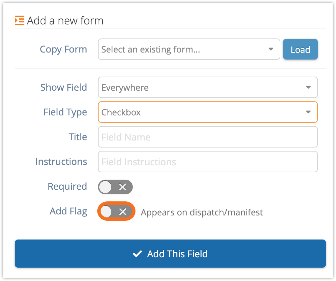
Task: Click the Show Field dropdown caret
Action: click(308, 87)
